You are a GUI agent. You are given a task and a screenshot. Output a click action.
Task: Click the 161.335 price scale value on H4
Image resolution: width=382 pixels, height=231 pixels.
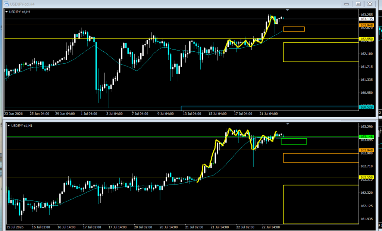(x=366, y=80)
